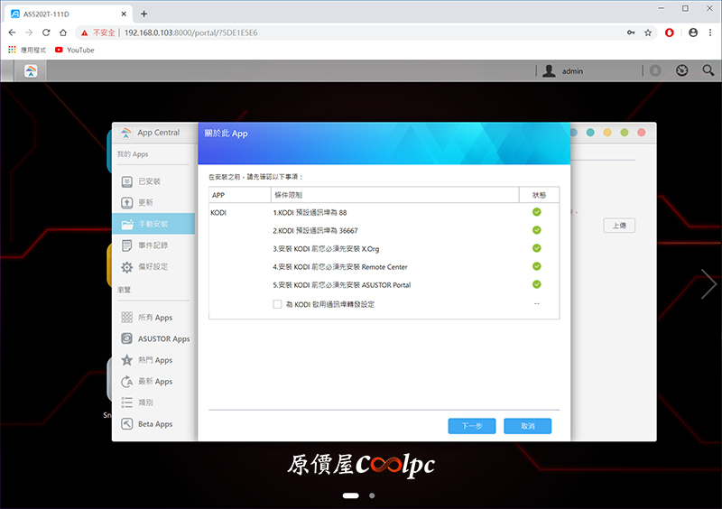Viewport: 722px width, 509px height.
Task: Click the 條件限制 column header
Action: point(395,195)
